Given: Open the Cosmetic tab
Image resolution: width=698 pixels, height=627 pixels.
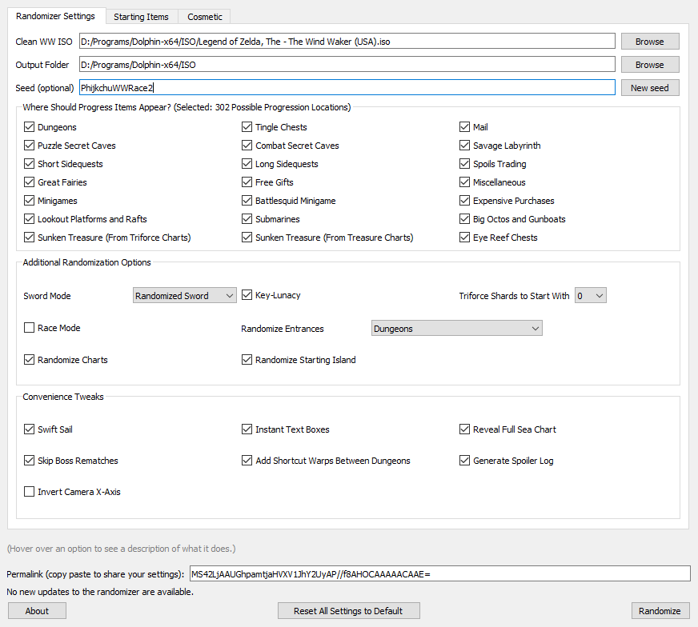Looking at the screenshot, I should pyautogui.click(x=204, y=17).
